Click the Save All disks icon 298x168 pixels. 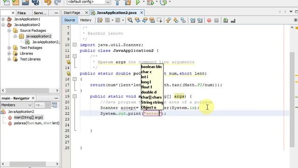coord(35,2)
